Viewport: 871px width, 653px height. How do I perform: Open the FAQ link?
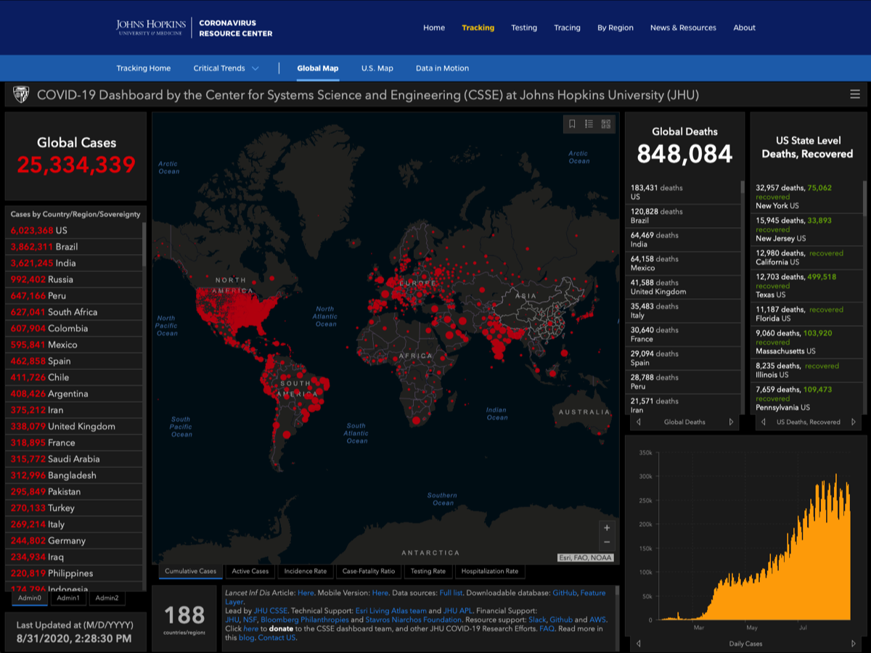coord(547,628)
